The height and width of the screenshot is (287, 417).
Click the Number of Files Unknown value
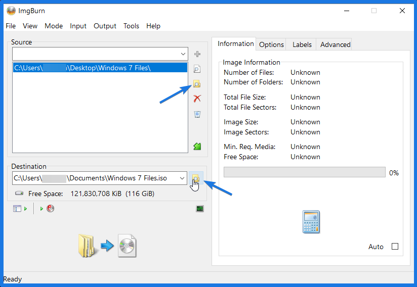pos(305,72)
